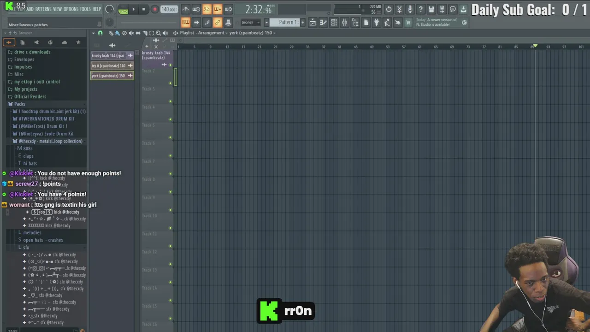
Task: Expand the melodies subfolder
Action: [x=32, y=232]
